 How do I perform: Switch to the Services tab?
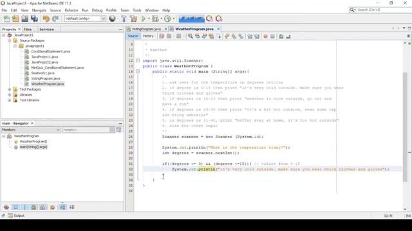tap(46, 30)
